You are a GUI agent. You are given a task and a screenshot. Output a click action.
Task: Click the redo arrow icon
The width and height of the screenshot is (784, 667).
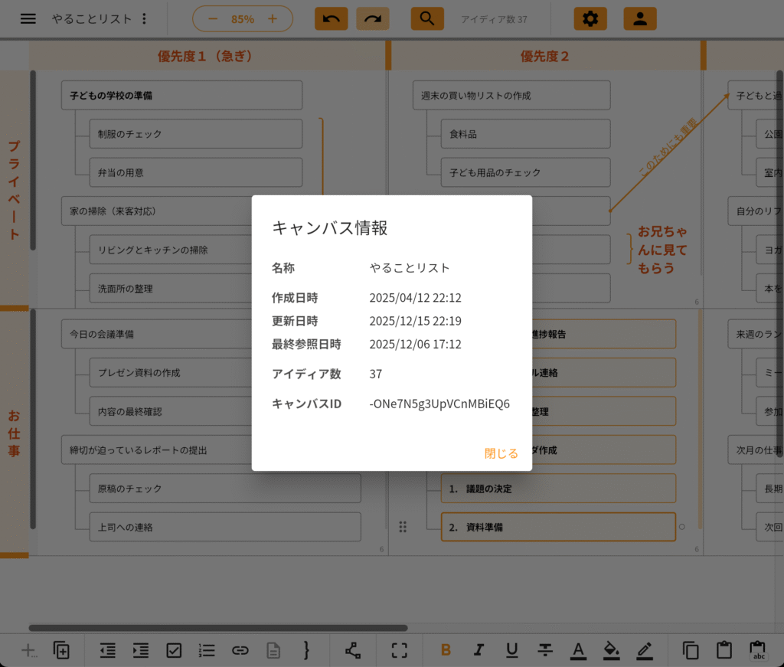coord(372,18)
